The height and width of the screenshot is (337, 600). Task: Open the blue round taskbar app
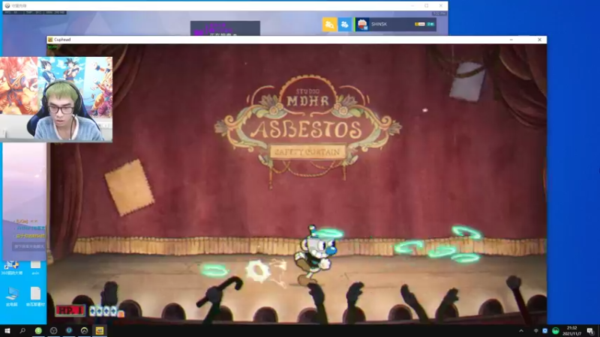point(69,331)
